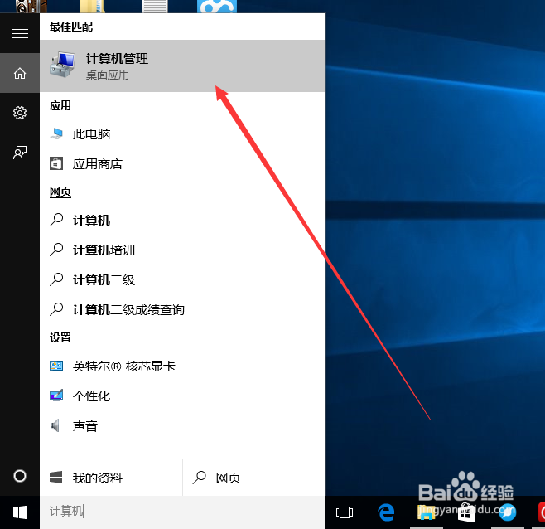Open 应用商店 from the apps list
Screen dimensions: 545x529
coord(182,163)
